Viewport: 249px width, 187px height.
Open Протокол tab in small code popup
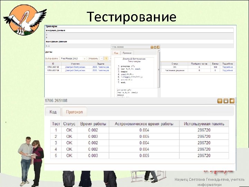127,53
